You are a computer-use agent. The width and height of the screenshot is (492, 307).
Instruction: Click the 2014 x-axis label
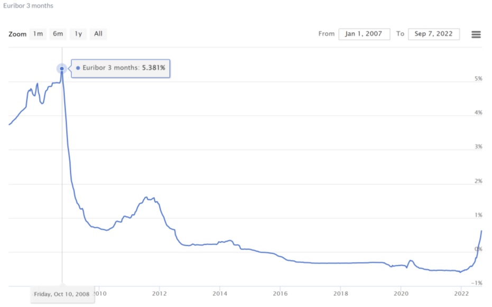pos(220,293)
